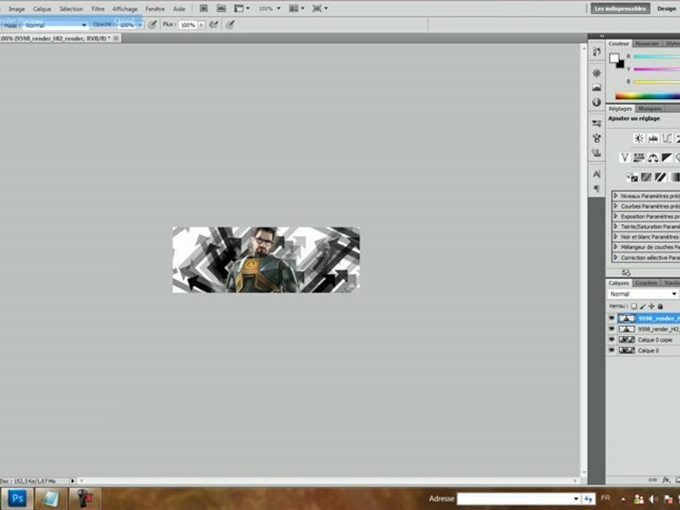Image resolution: width=680 pixels, height=510 pixels.
Task: Hide the Calque 0 layer
Action: point(611,350)
